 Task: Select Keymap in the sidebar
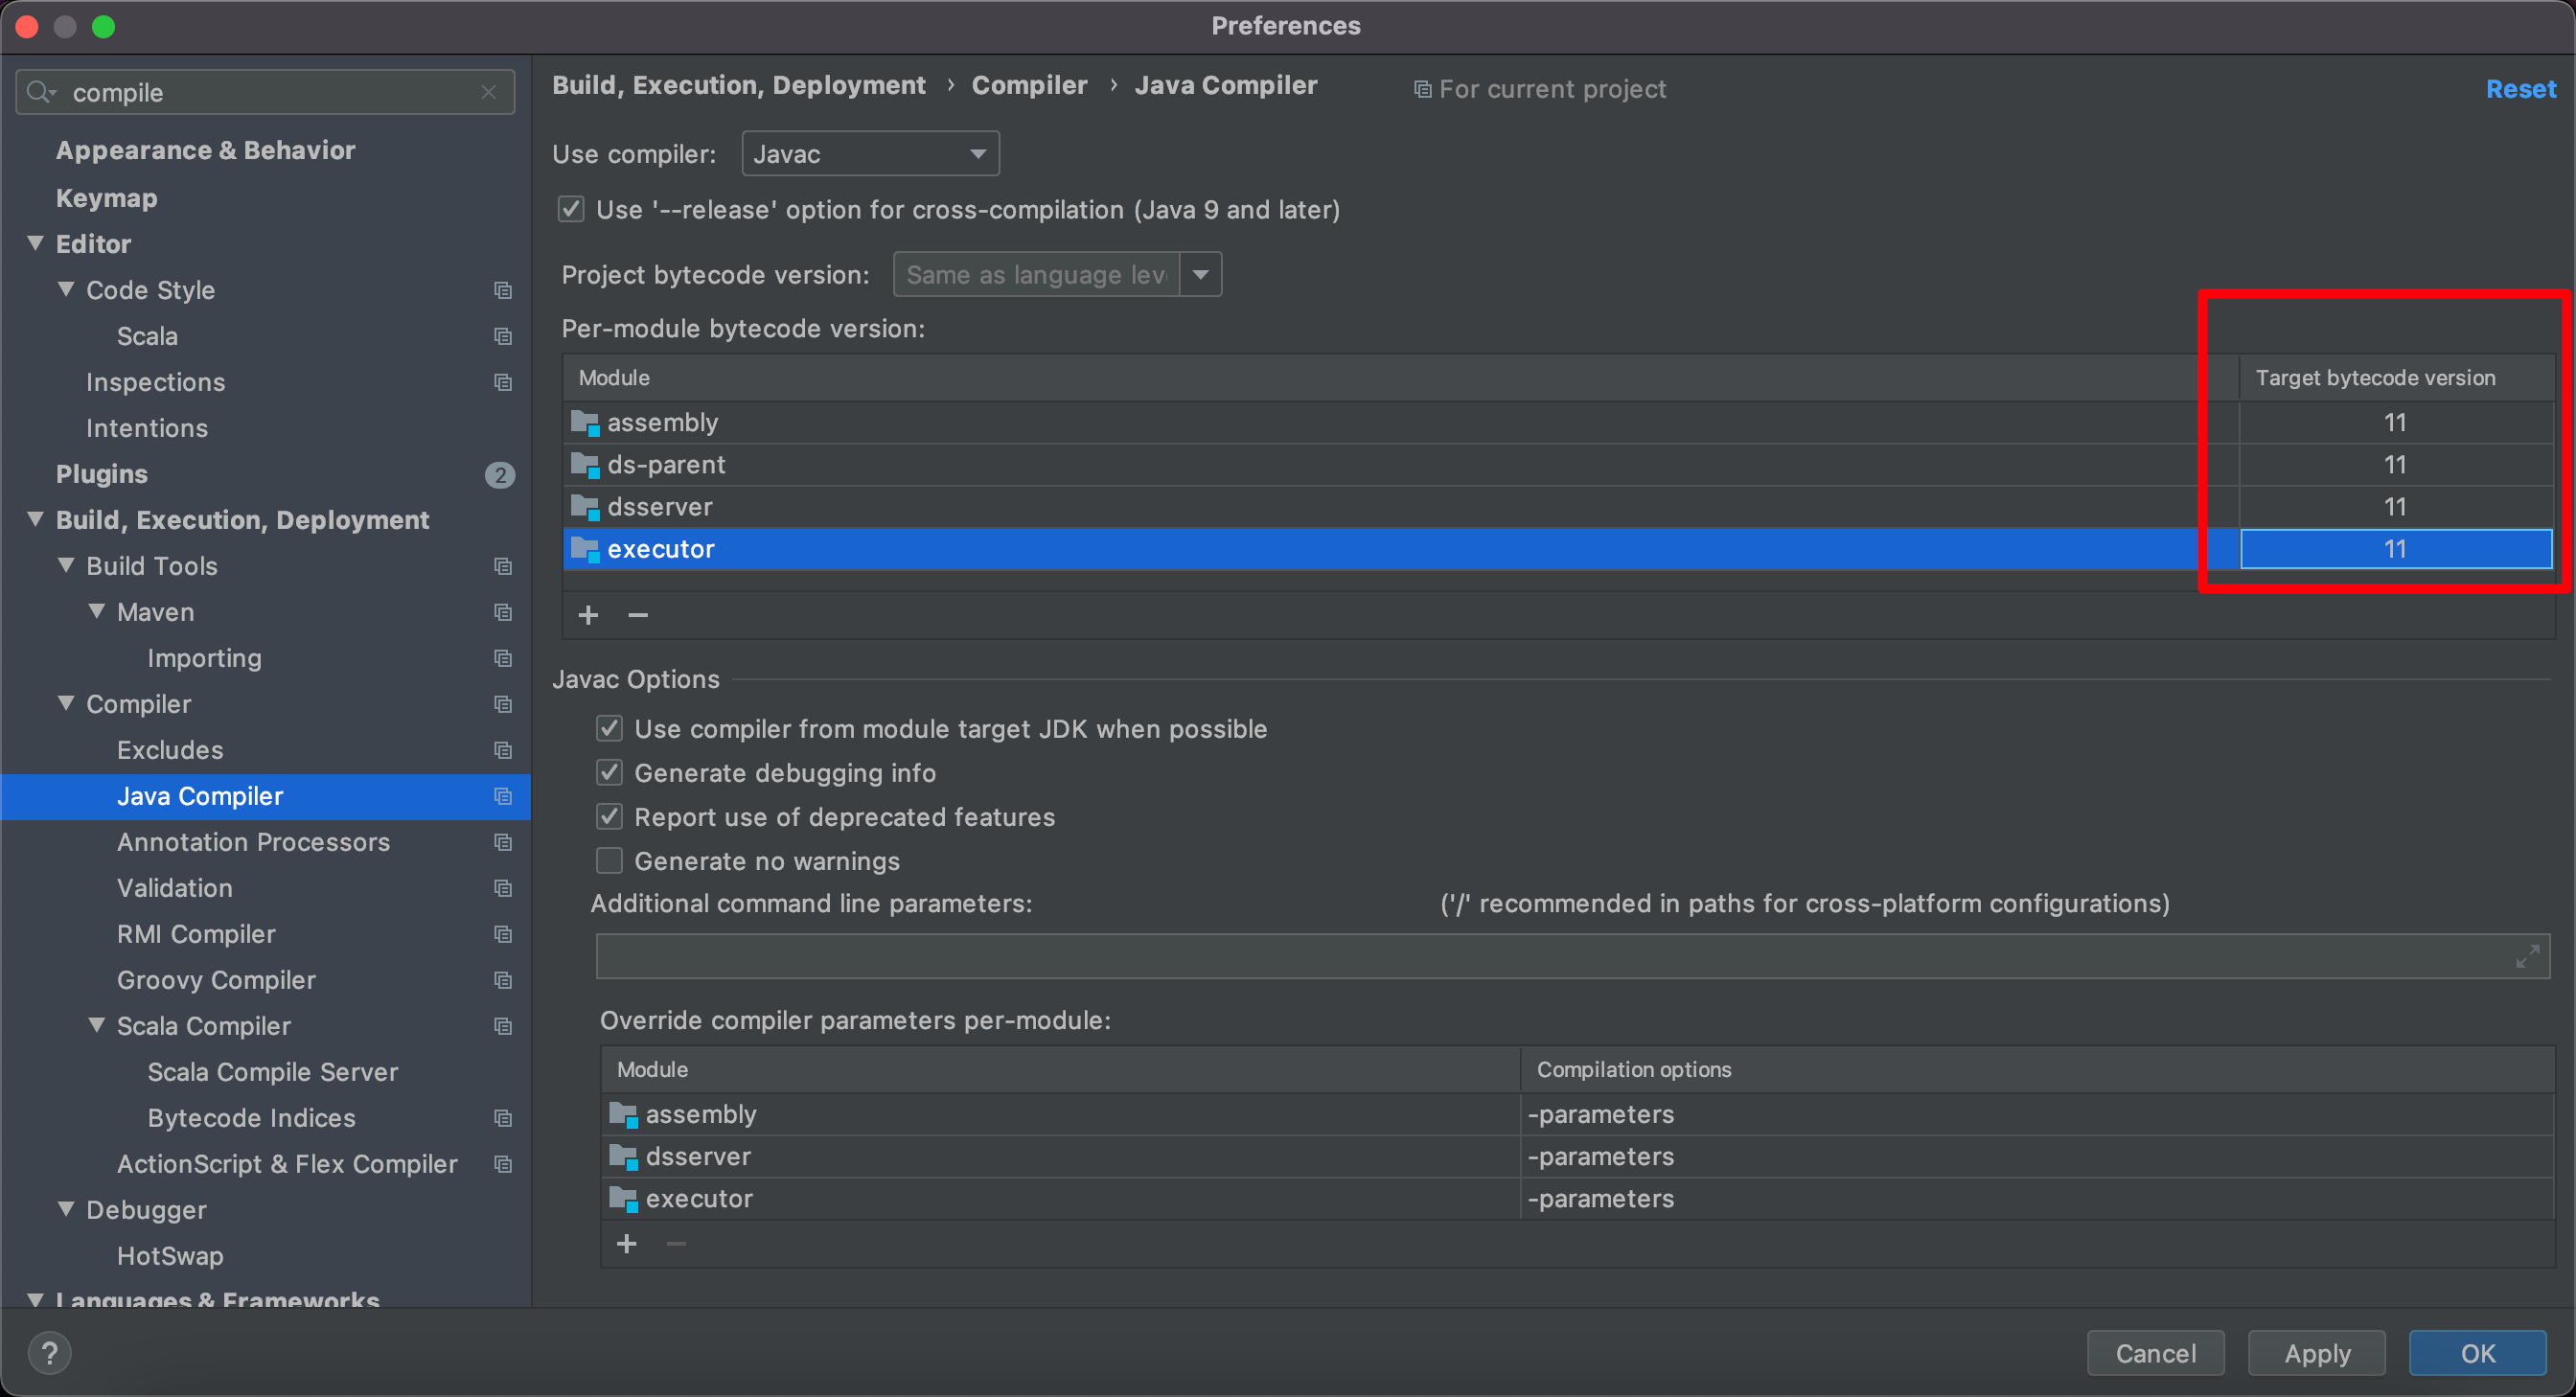[106, 198]
